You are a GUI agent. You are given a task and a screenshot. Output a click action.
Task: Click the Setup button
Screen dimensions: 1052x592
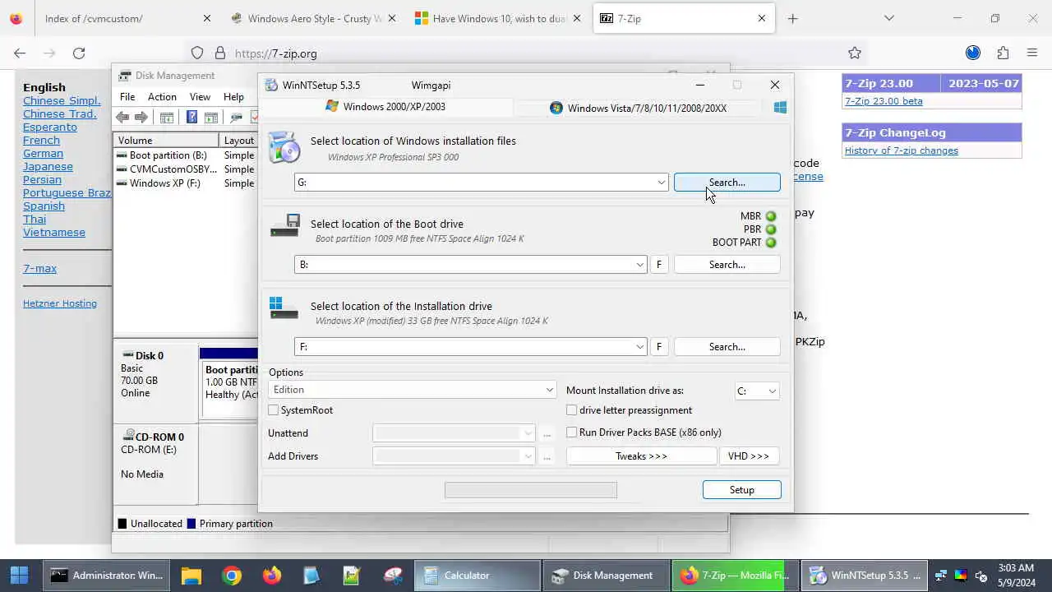coord(741,490)
